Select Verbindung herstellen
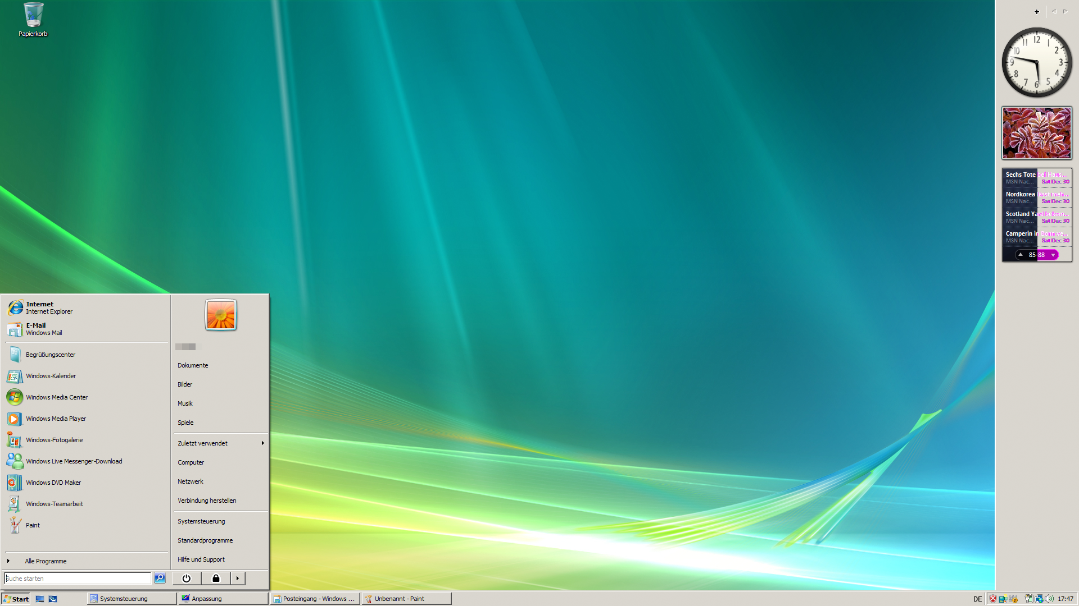 tap(221, 501)
